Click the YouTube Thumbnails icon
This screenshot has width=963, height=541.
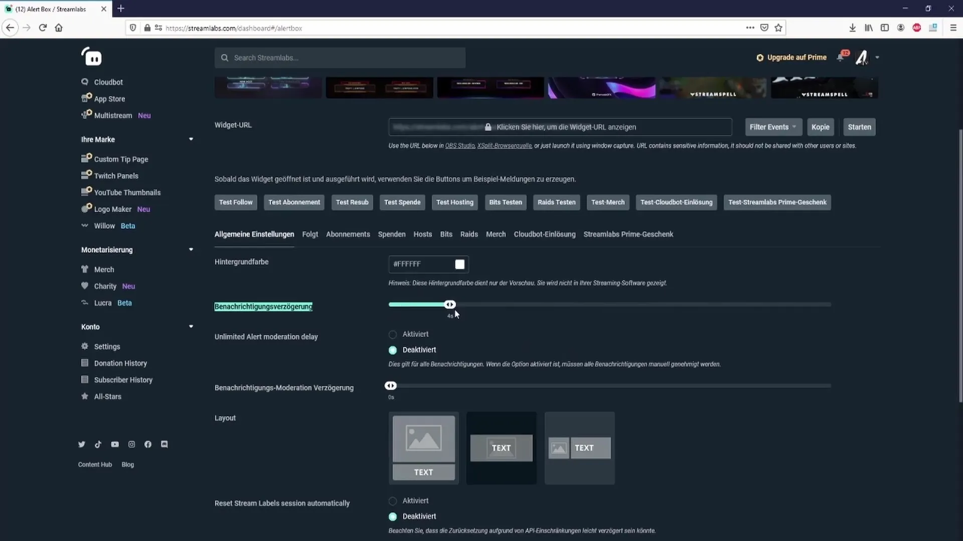pyautogui.click(x=86, y=191)
